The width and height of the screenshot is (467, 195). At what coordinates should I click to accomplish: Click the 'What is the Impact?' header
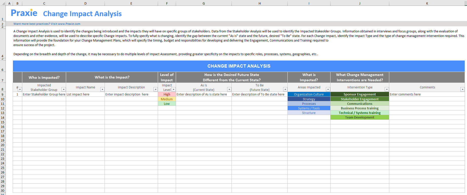pyautogui.click(x=112, y=77)
